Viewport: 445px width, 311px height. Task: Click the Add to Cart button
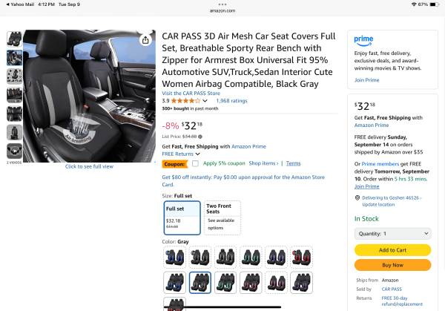393,250
